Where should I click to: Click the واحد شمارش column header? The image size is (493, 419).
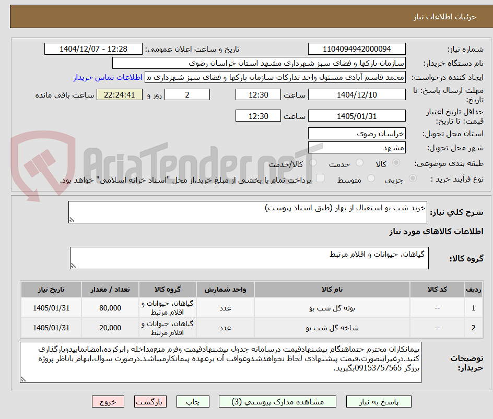[226, 289]
